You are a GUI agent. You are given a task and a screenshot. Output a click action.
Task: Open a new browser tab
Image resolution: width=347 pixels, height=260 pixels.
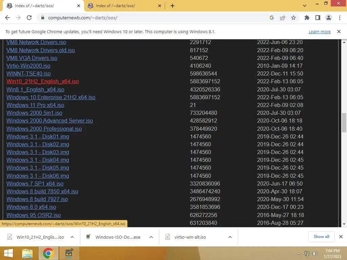pos(172,6)
